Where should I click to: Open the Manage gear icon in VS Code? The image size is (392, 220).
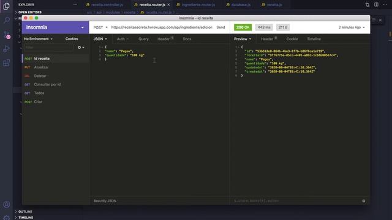(x=7, y=218)
